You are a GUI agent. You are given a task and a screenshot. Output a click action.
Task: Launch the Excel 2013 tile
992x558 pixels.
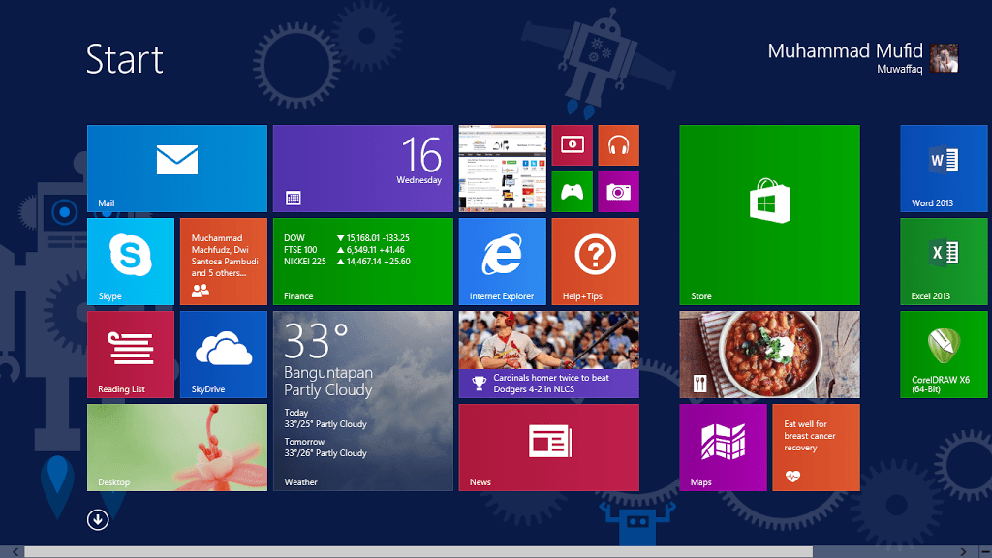tap(944, 262)
